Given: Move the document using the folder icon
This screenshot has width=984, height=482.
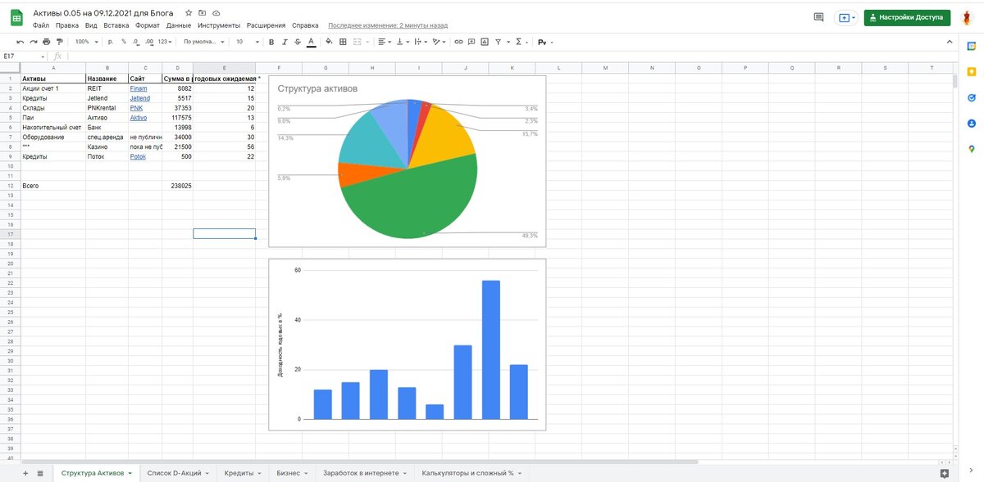Looking at the screenshot, I should 202,14.
